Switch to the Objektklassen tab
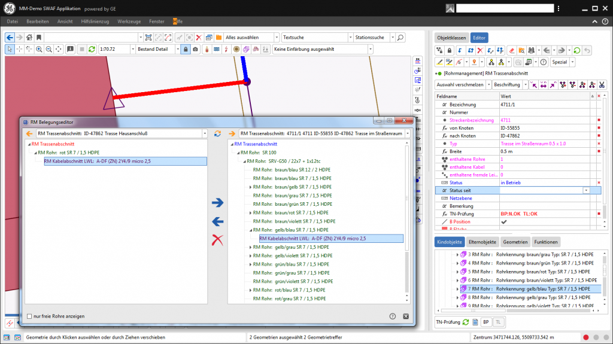 tap(451, 37)
